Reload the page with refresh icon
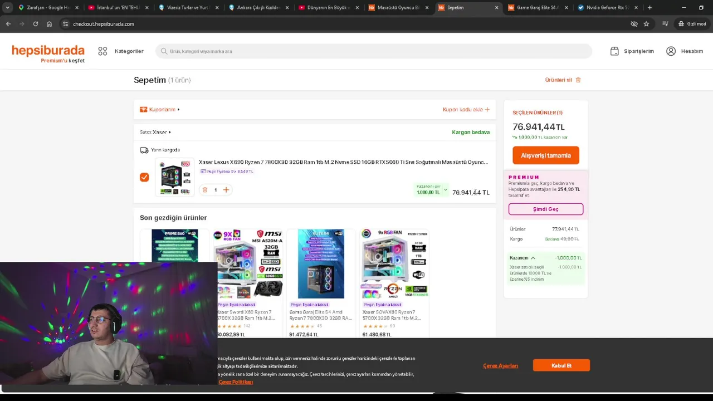 [36, 24]
